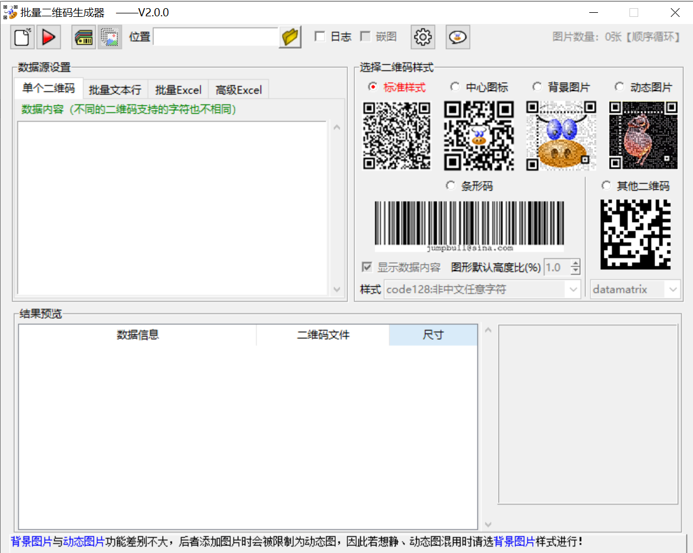
Task: Select the 中心图标 QR style radio button
Action: 455,87
